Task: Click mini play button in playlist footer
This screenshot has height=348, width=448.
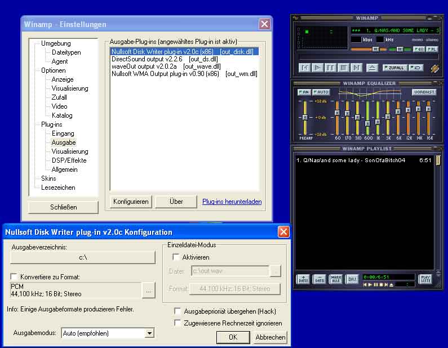Action: coord(370,284)
